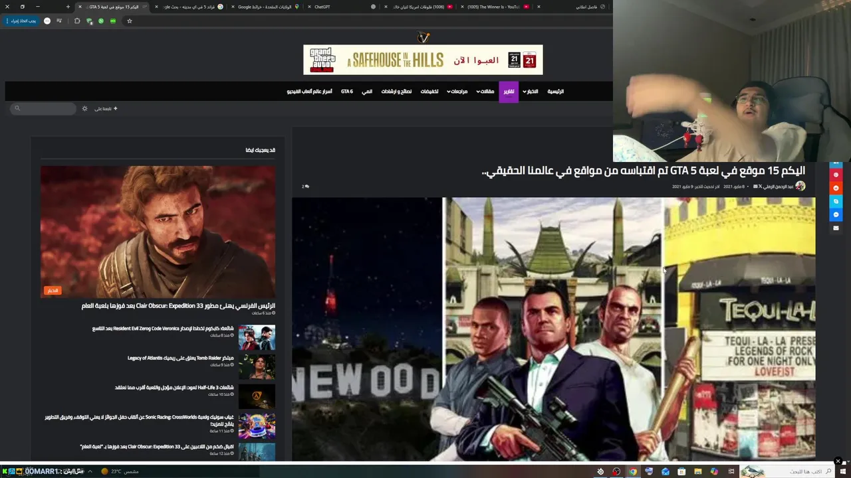Viewport: 851px width, 478px height.
Task: Click the يجب اتخاذ إجراء action button
Action: (x=21, y=21)
